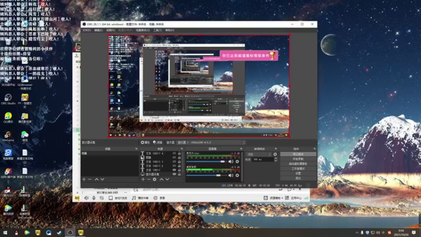
Task: Open microphone audio settings gear
Action: pos(237,162)
